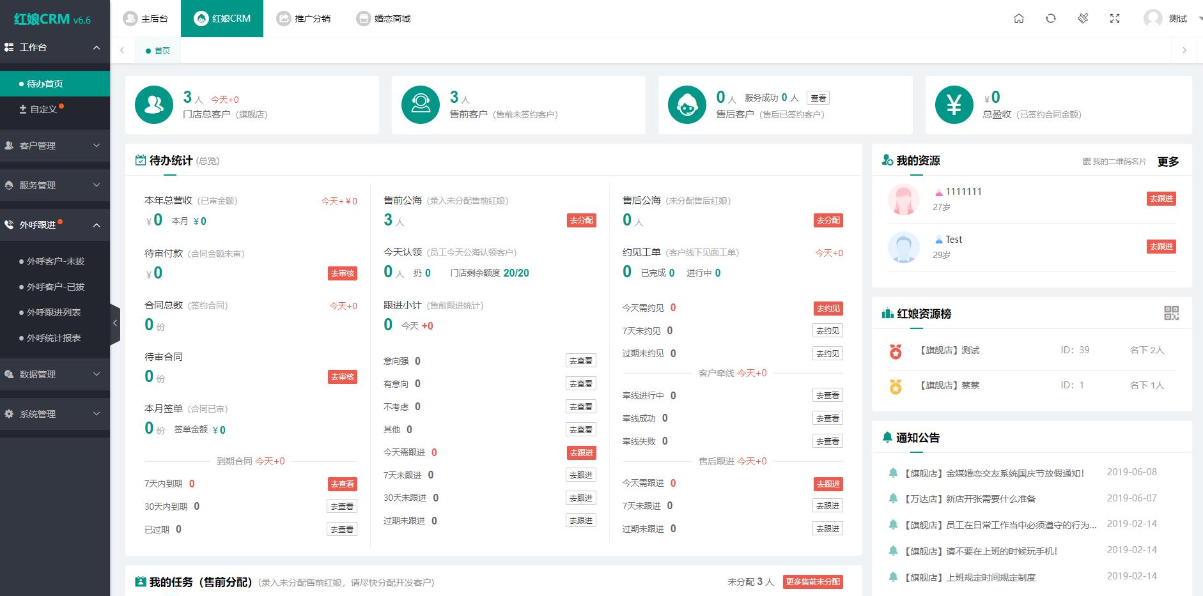The image size is (1203, 596).
Task: Click 去分配 button for 售前公海
Action: pyautogui.click(x=581, y=220)
